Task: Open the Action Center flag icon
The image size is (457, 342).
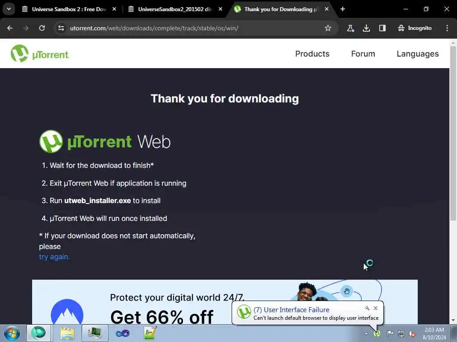Action: 390,334
